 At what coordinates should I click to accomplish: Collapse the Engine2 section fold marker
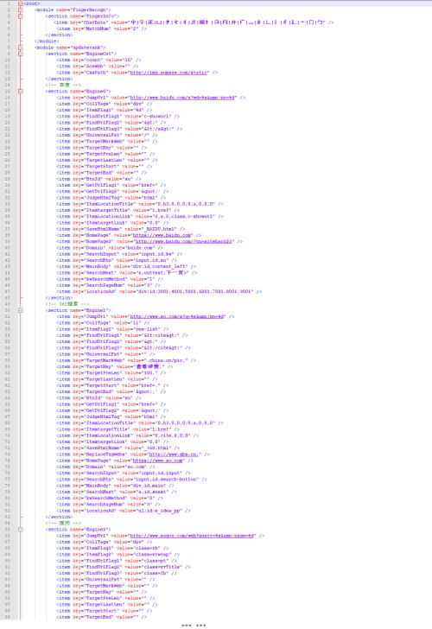[20, 529]
